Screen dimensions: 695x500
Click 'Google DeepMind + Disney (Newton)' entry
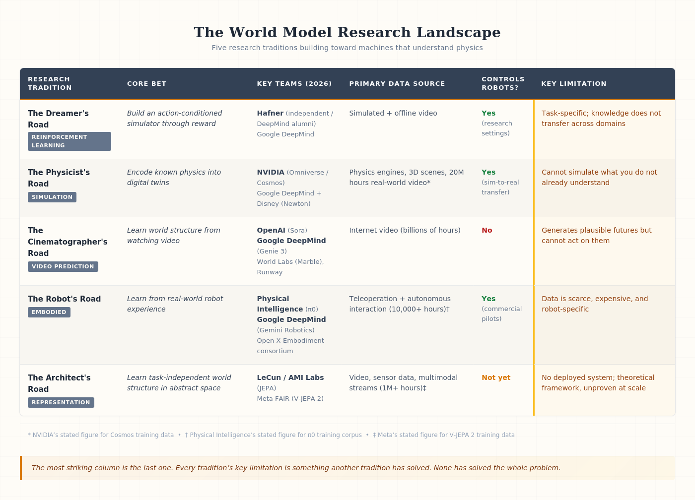289,198
